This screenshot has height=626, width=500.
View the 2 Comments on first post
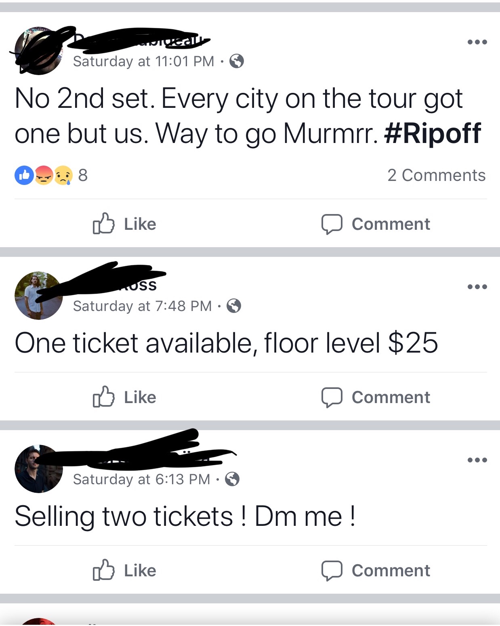[436, 175]
